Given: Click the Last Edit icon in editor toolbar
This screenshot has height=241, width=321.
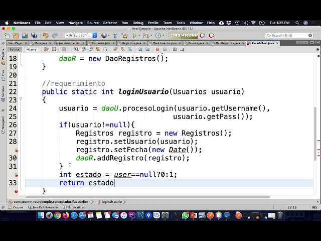Looking at the screenshot, I should point(47,49).
